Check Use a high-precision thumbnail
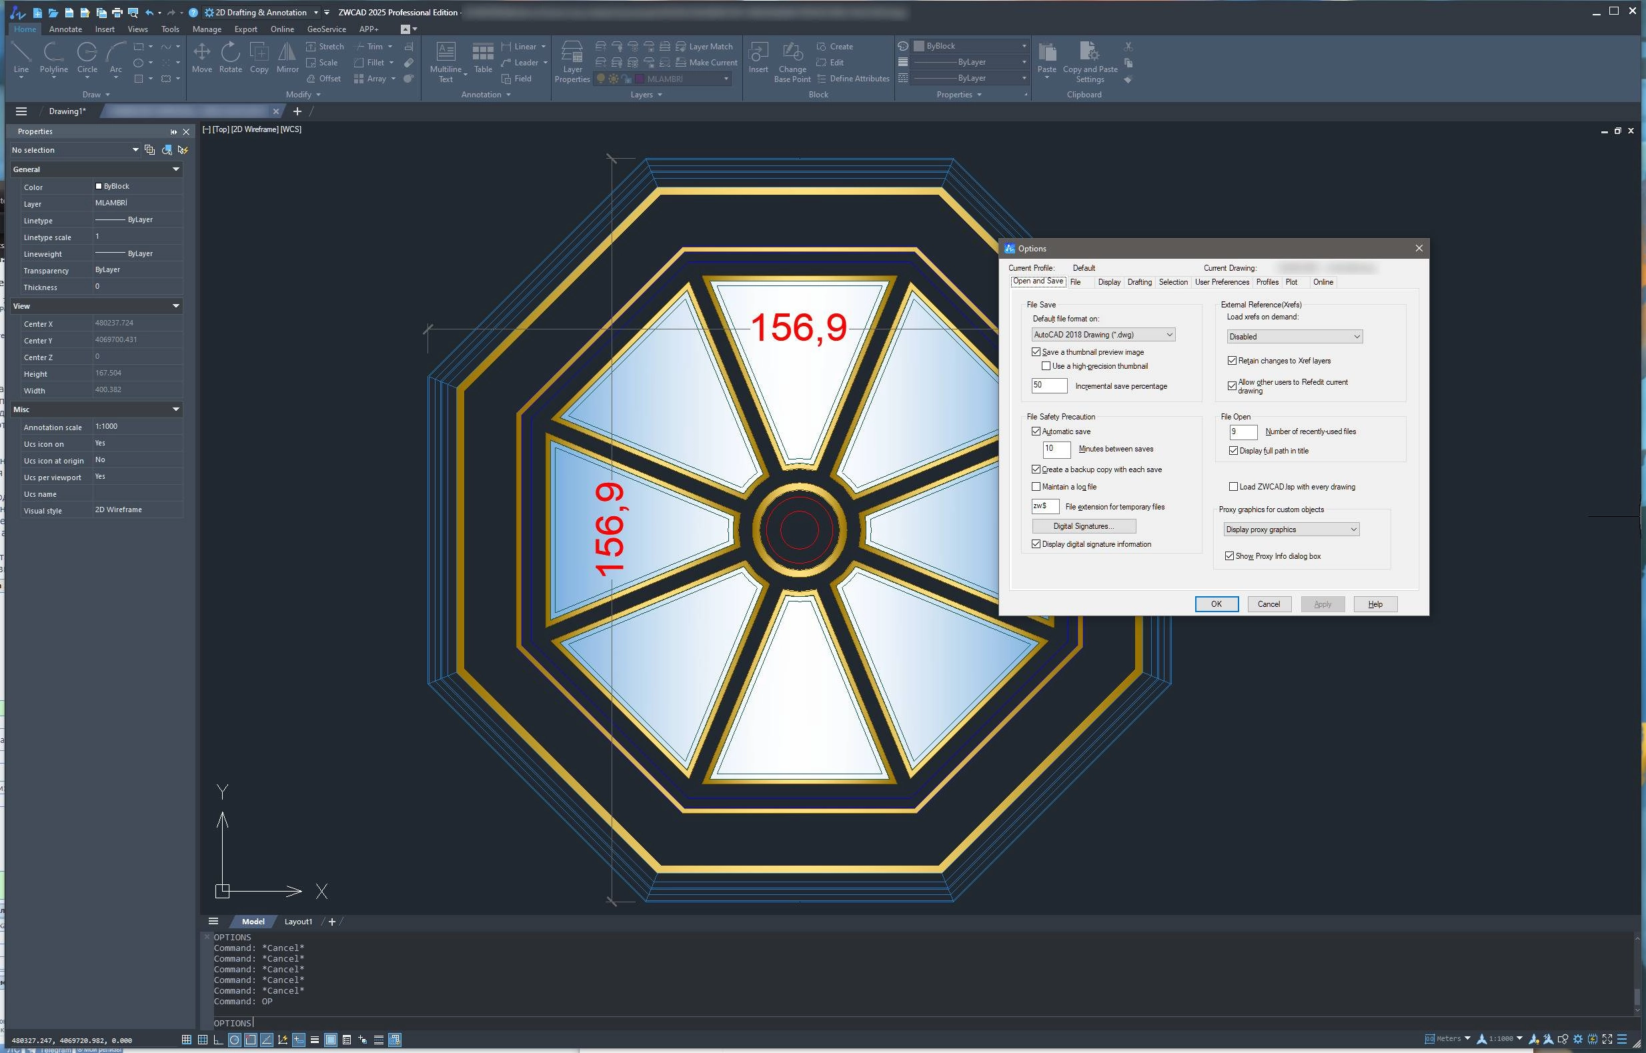The height and width of the screenshot is (1053, 1646). tap(1046, 367)
